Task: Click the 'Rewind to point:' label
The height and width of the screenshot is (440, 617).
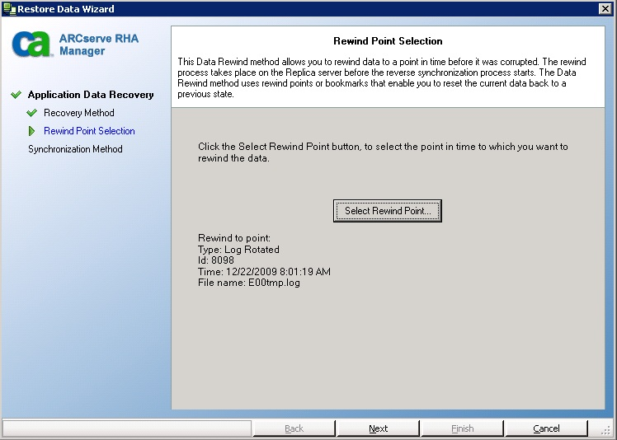Action: 234,238
